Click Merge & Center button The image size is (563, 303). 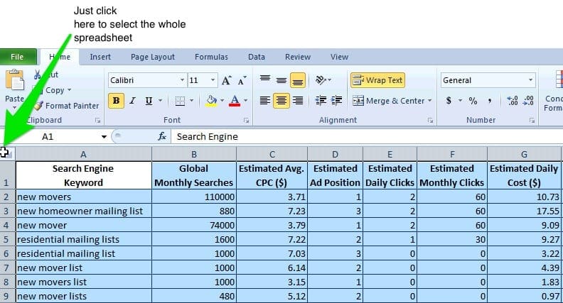coord(389,101)
